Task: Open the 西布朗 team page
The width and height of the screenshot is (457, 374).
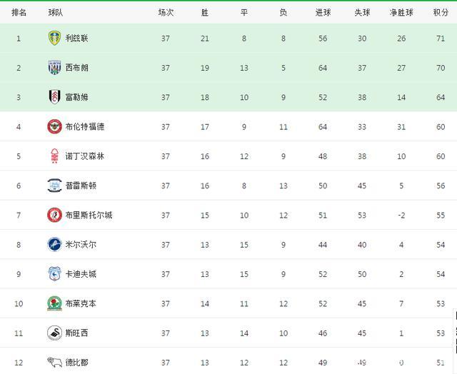Action: tap(76, 68)
